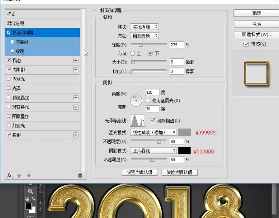Click the 大小(Z) slider handle
Image resolution: width=279 pixels, height=218 pixels.
(133, 62)
